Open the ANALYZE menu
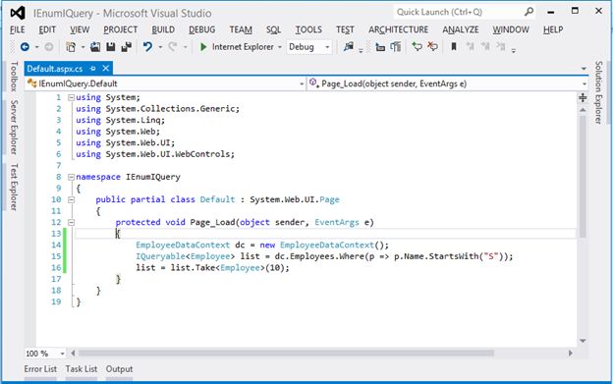The width and height of the screenshot is (613, 384). pyautogui.click(x=461, y=29)
